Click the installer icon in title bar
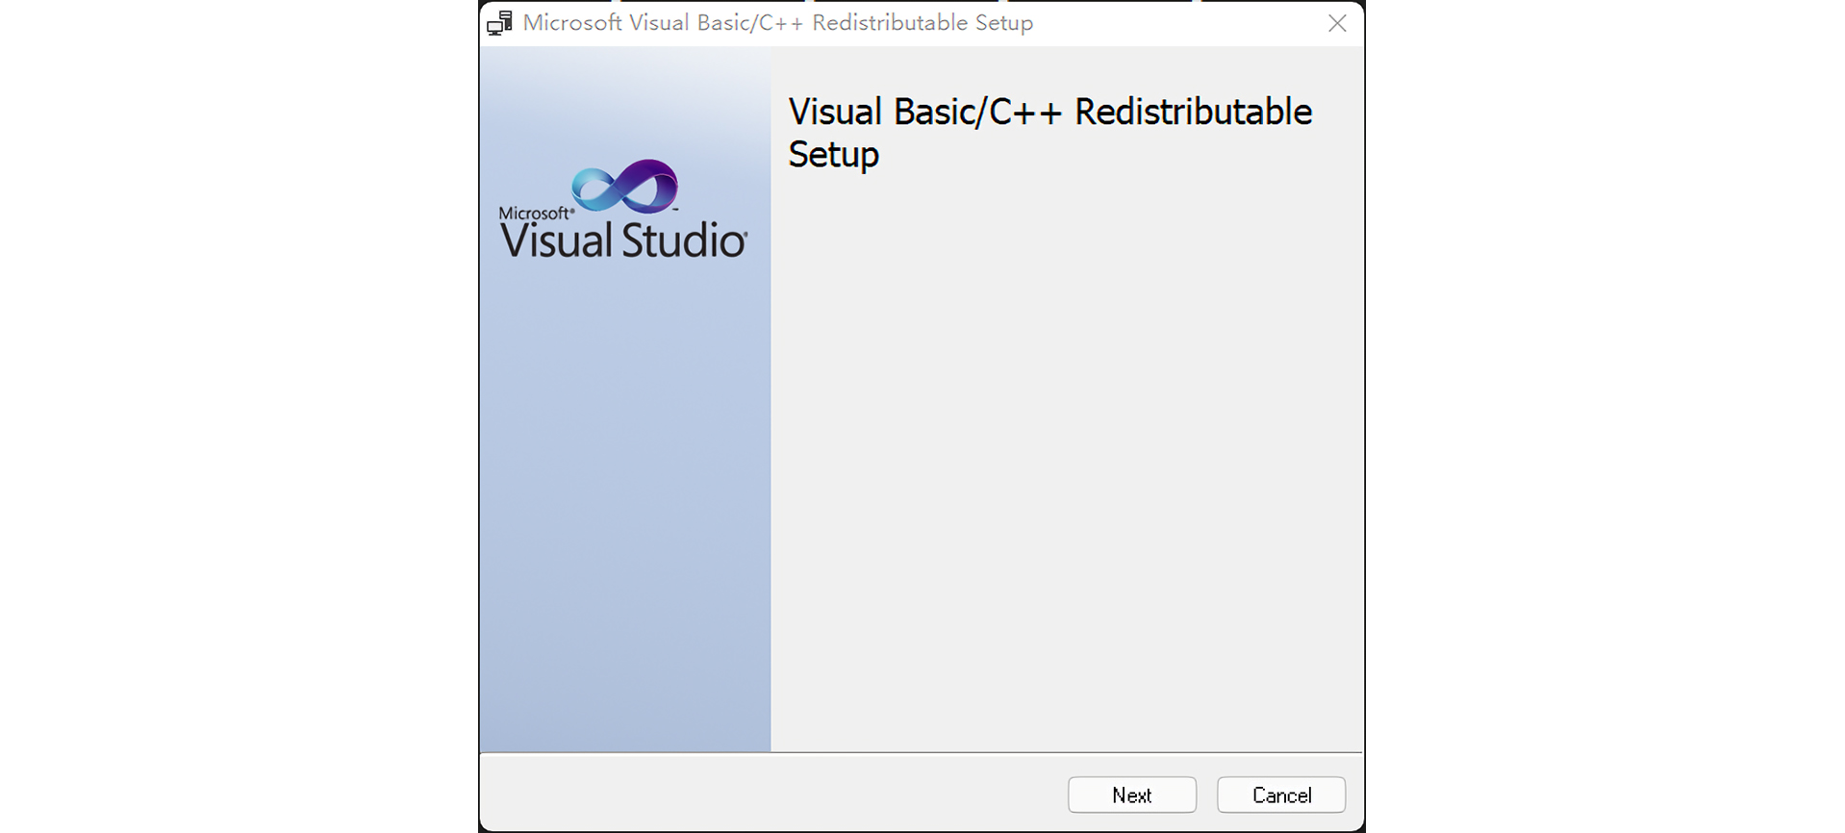Viewport: 1845px width, 833px height. click(499, 23)
